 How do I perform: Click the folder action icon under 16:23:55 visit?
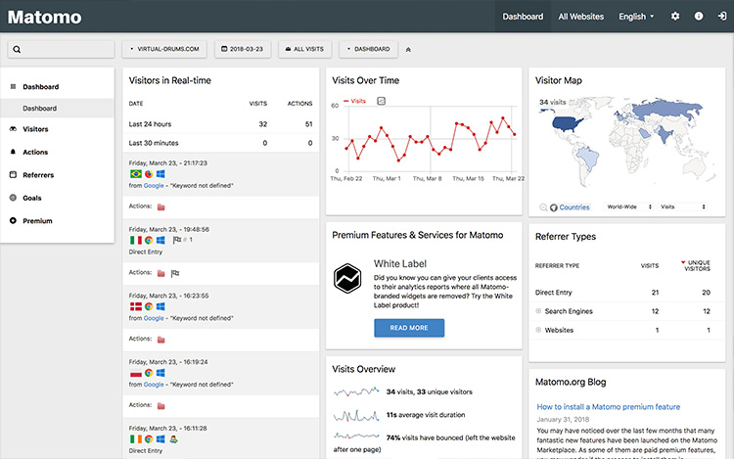tap(161, 340)
